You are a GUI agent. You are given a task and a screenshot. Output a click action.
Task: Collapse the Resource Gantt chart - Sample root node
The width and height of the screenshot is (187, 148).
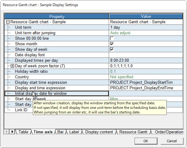(8, 22)
